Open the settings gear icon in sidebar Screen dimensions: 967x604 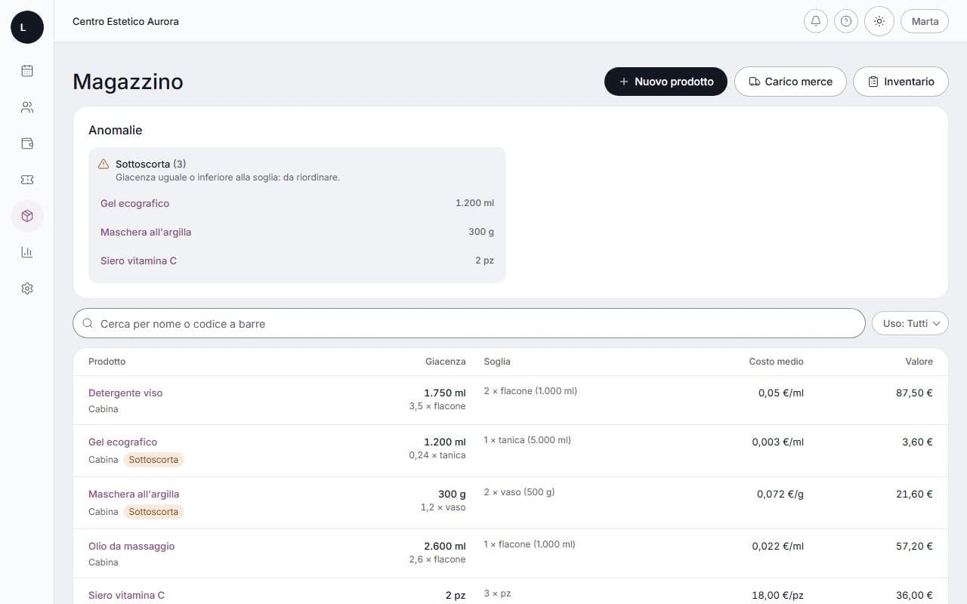click(x=27, y=288)
